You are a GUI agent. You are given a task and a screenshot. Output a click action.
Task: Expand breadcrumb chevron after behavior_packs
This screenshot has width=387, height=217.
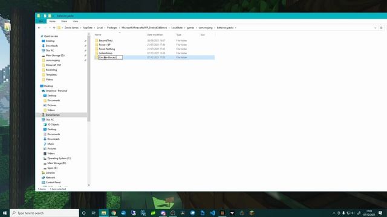(236, 28)
